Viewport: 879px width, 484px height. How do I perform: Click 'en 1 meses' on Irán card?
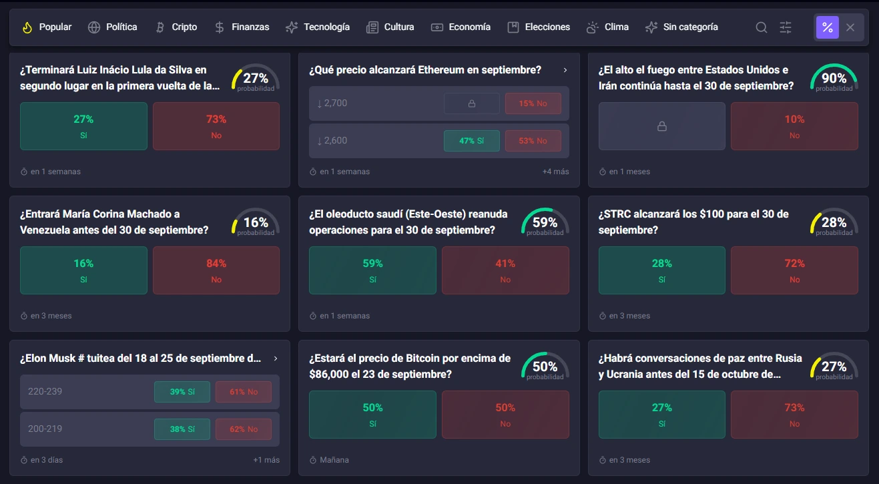629,172
